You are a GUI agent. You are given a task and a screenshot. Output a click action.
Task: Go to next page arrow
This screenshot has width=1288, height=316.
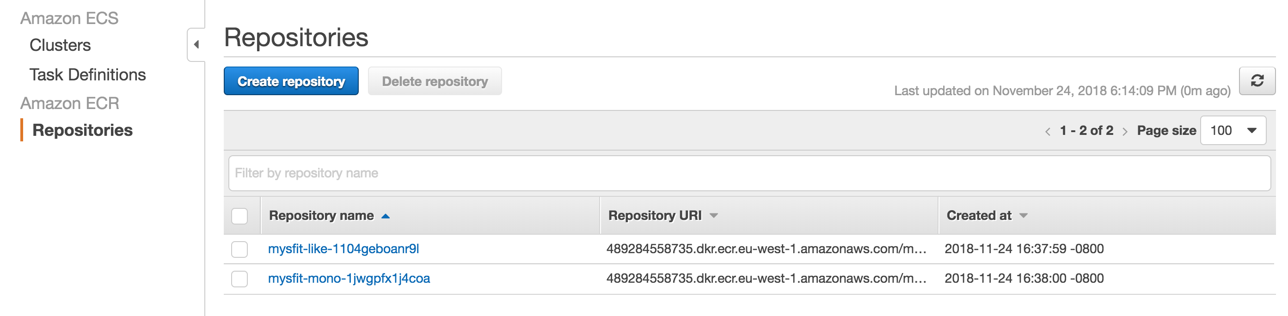[x=1125, y=132]
